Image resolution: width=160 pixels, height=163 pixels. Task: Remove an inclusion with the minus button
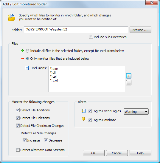pyautogui.click(x=129, y=83)
